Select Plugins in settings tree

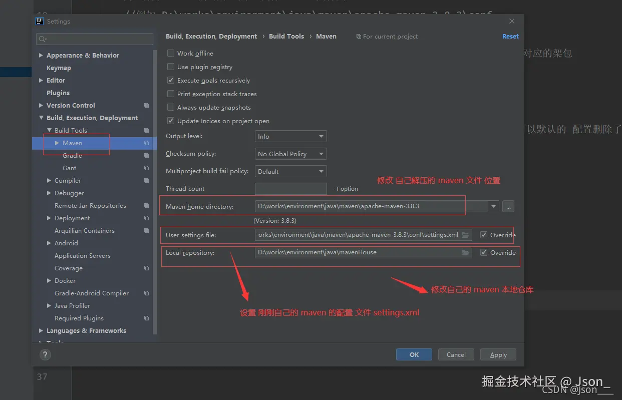pyautogui.click(x=58, y=93)
